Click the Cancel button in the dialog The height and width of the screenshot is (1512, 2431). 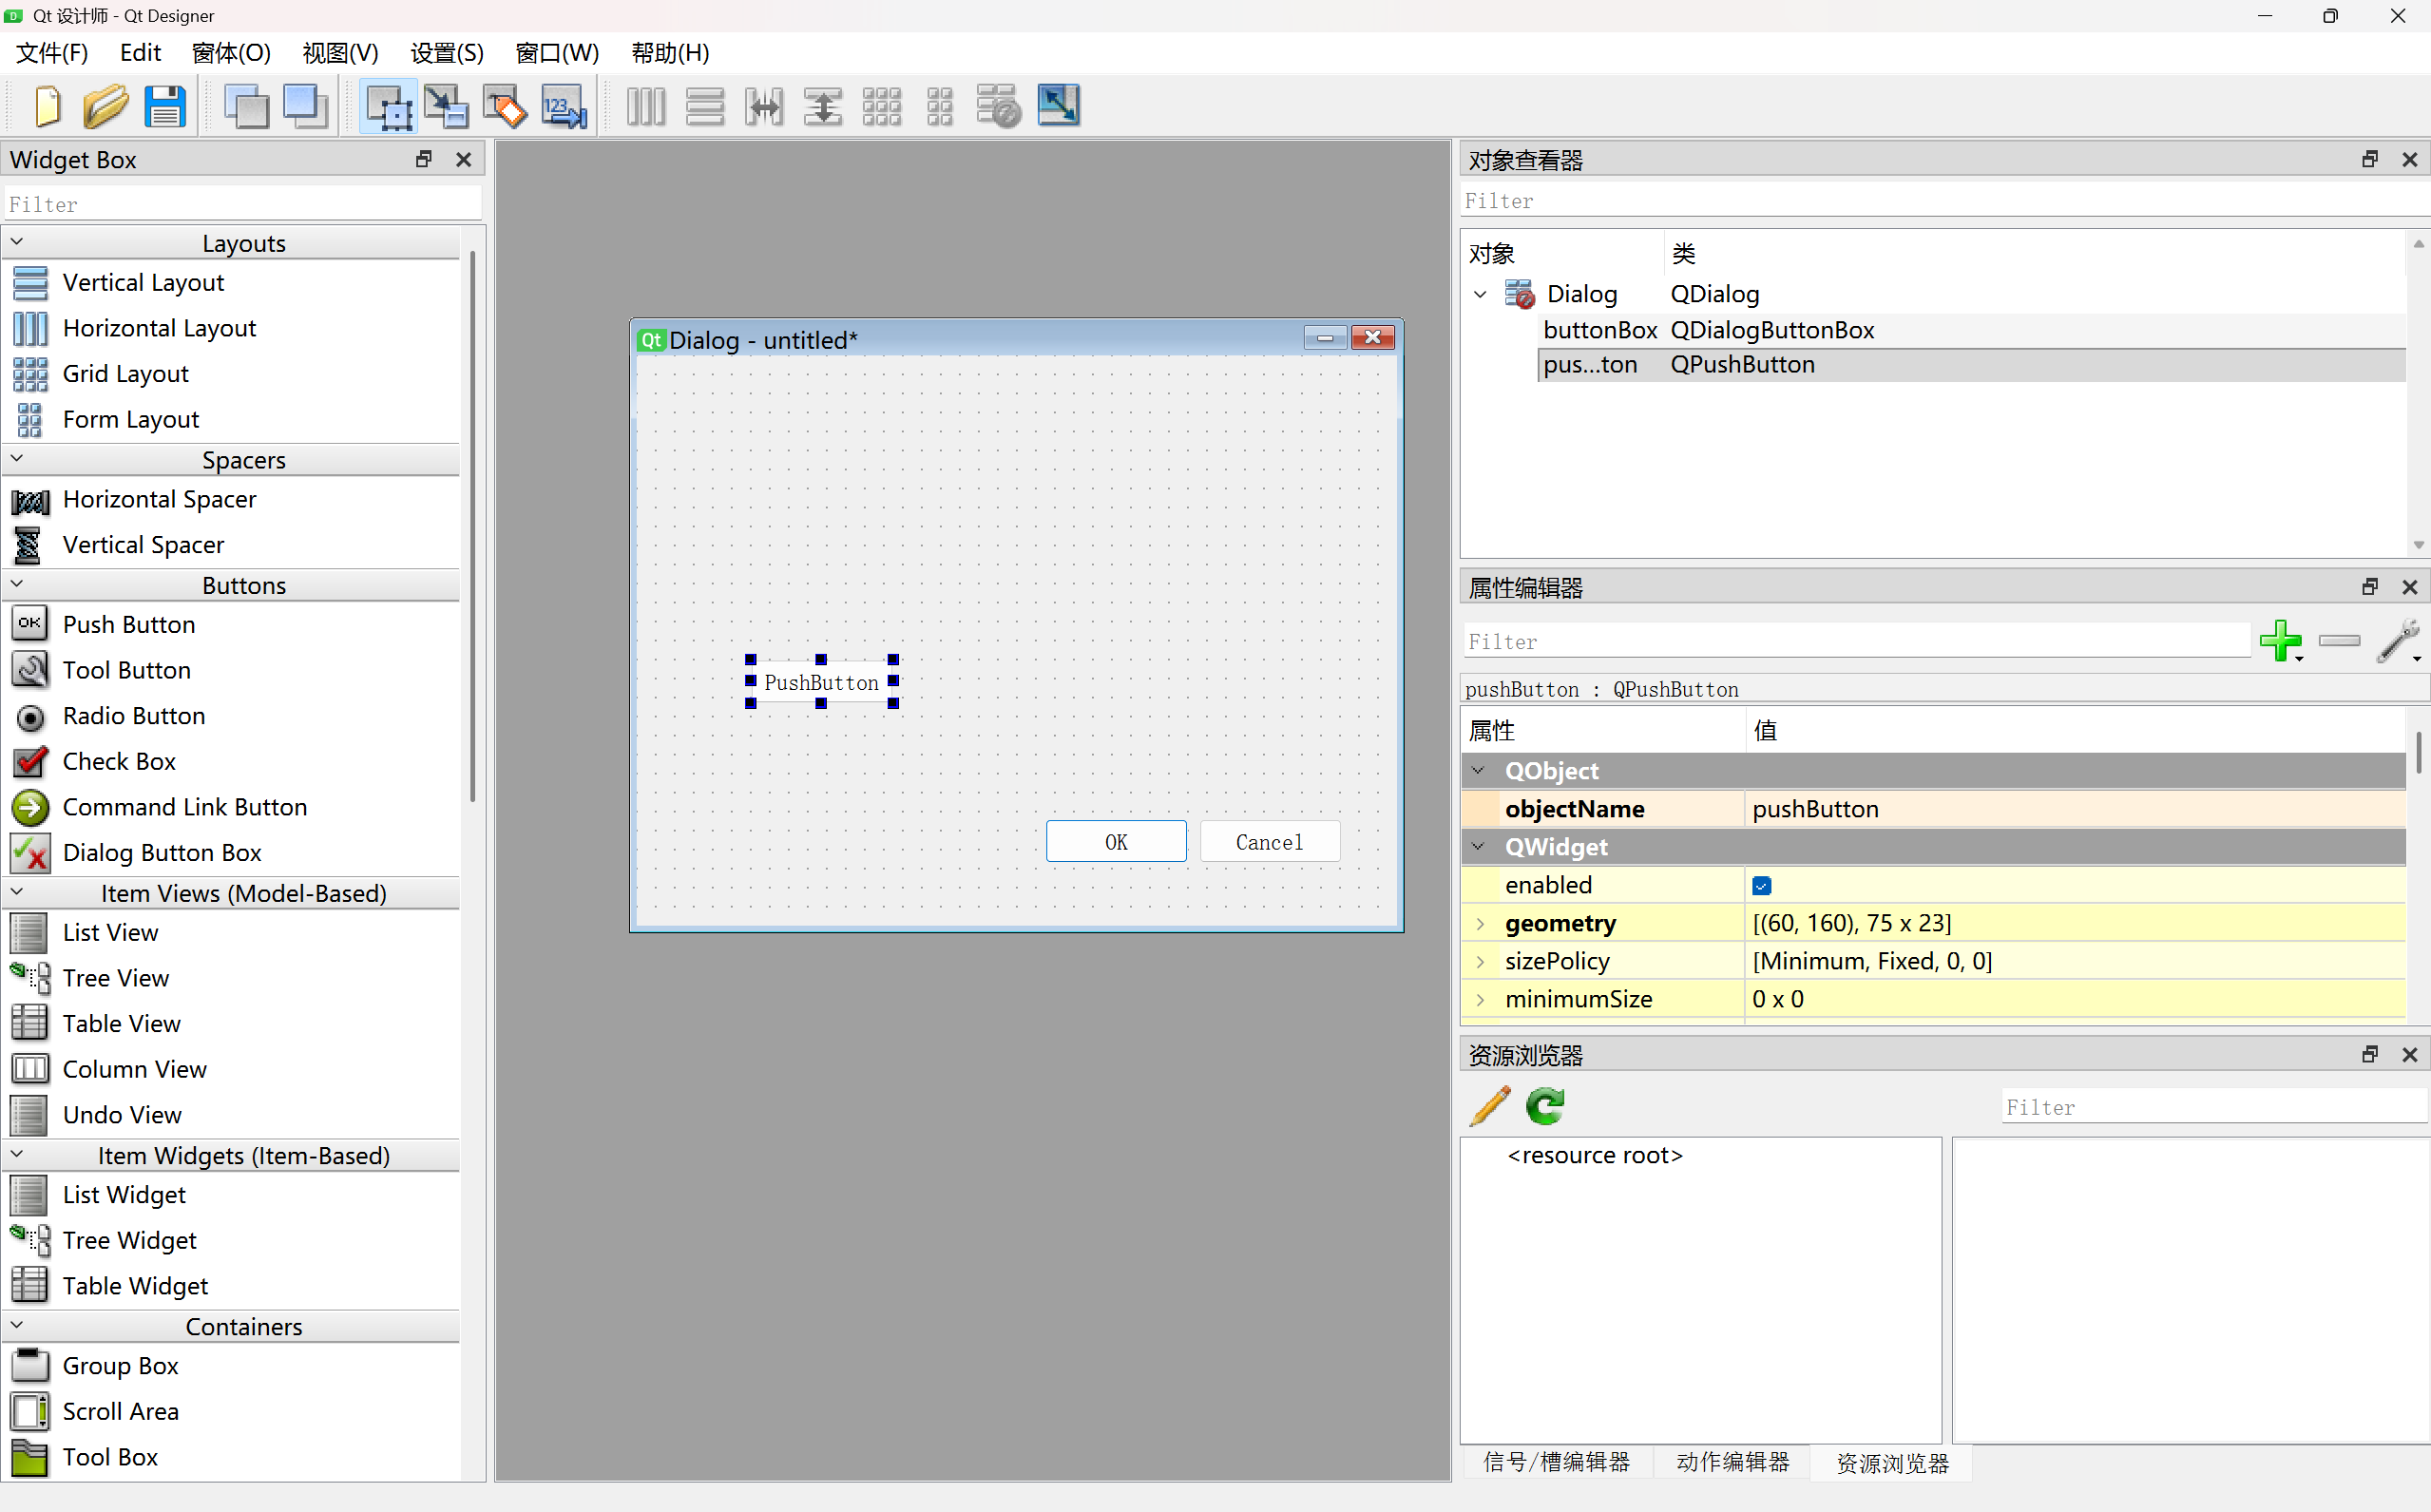(1269, 842)
